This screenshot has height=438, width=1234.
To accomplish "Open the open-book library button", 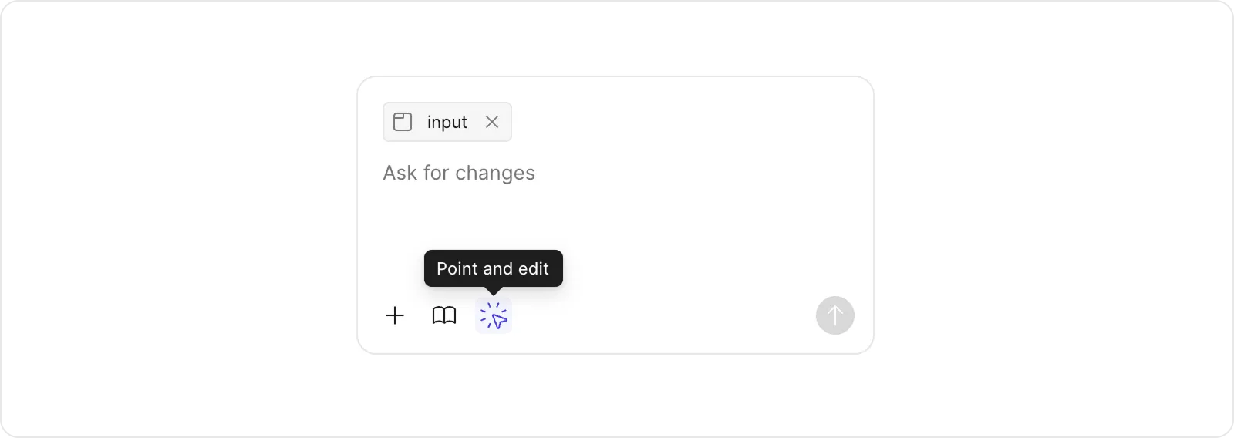I will click(444, 315).
